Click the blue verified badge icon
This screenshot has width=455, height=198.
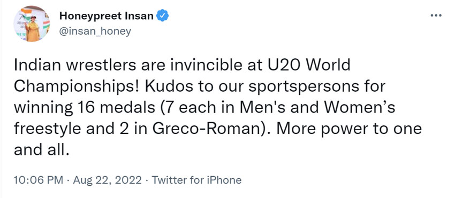point(163,16)
